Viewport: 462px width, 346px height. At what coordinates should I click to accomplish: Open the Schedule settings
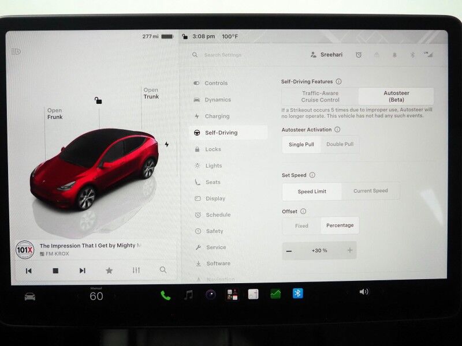213,215
